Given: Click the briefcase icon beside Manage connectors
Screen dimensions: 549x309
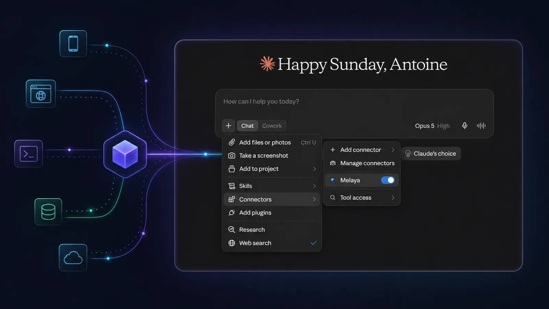Looking at the screenshot, I should click(332, 163).
